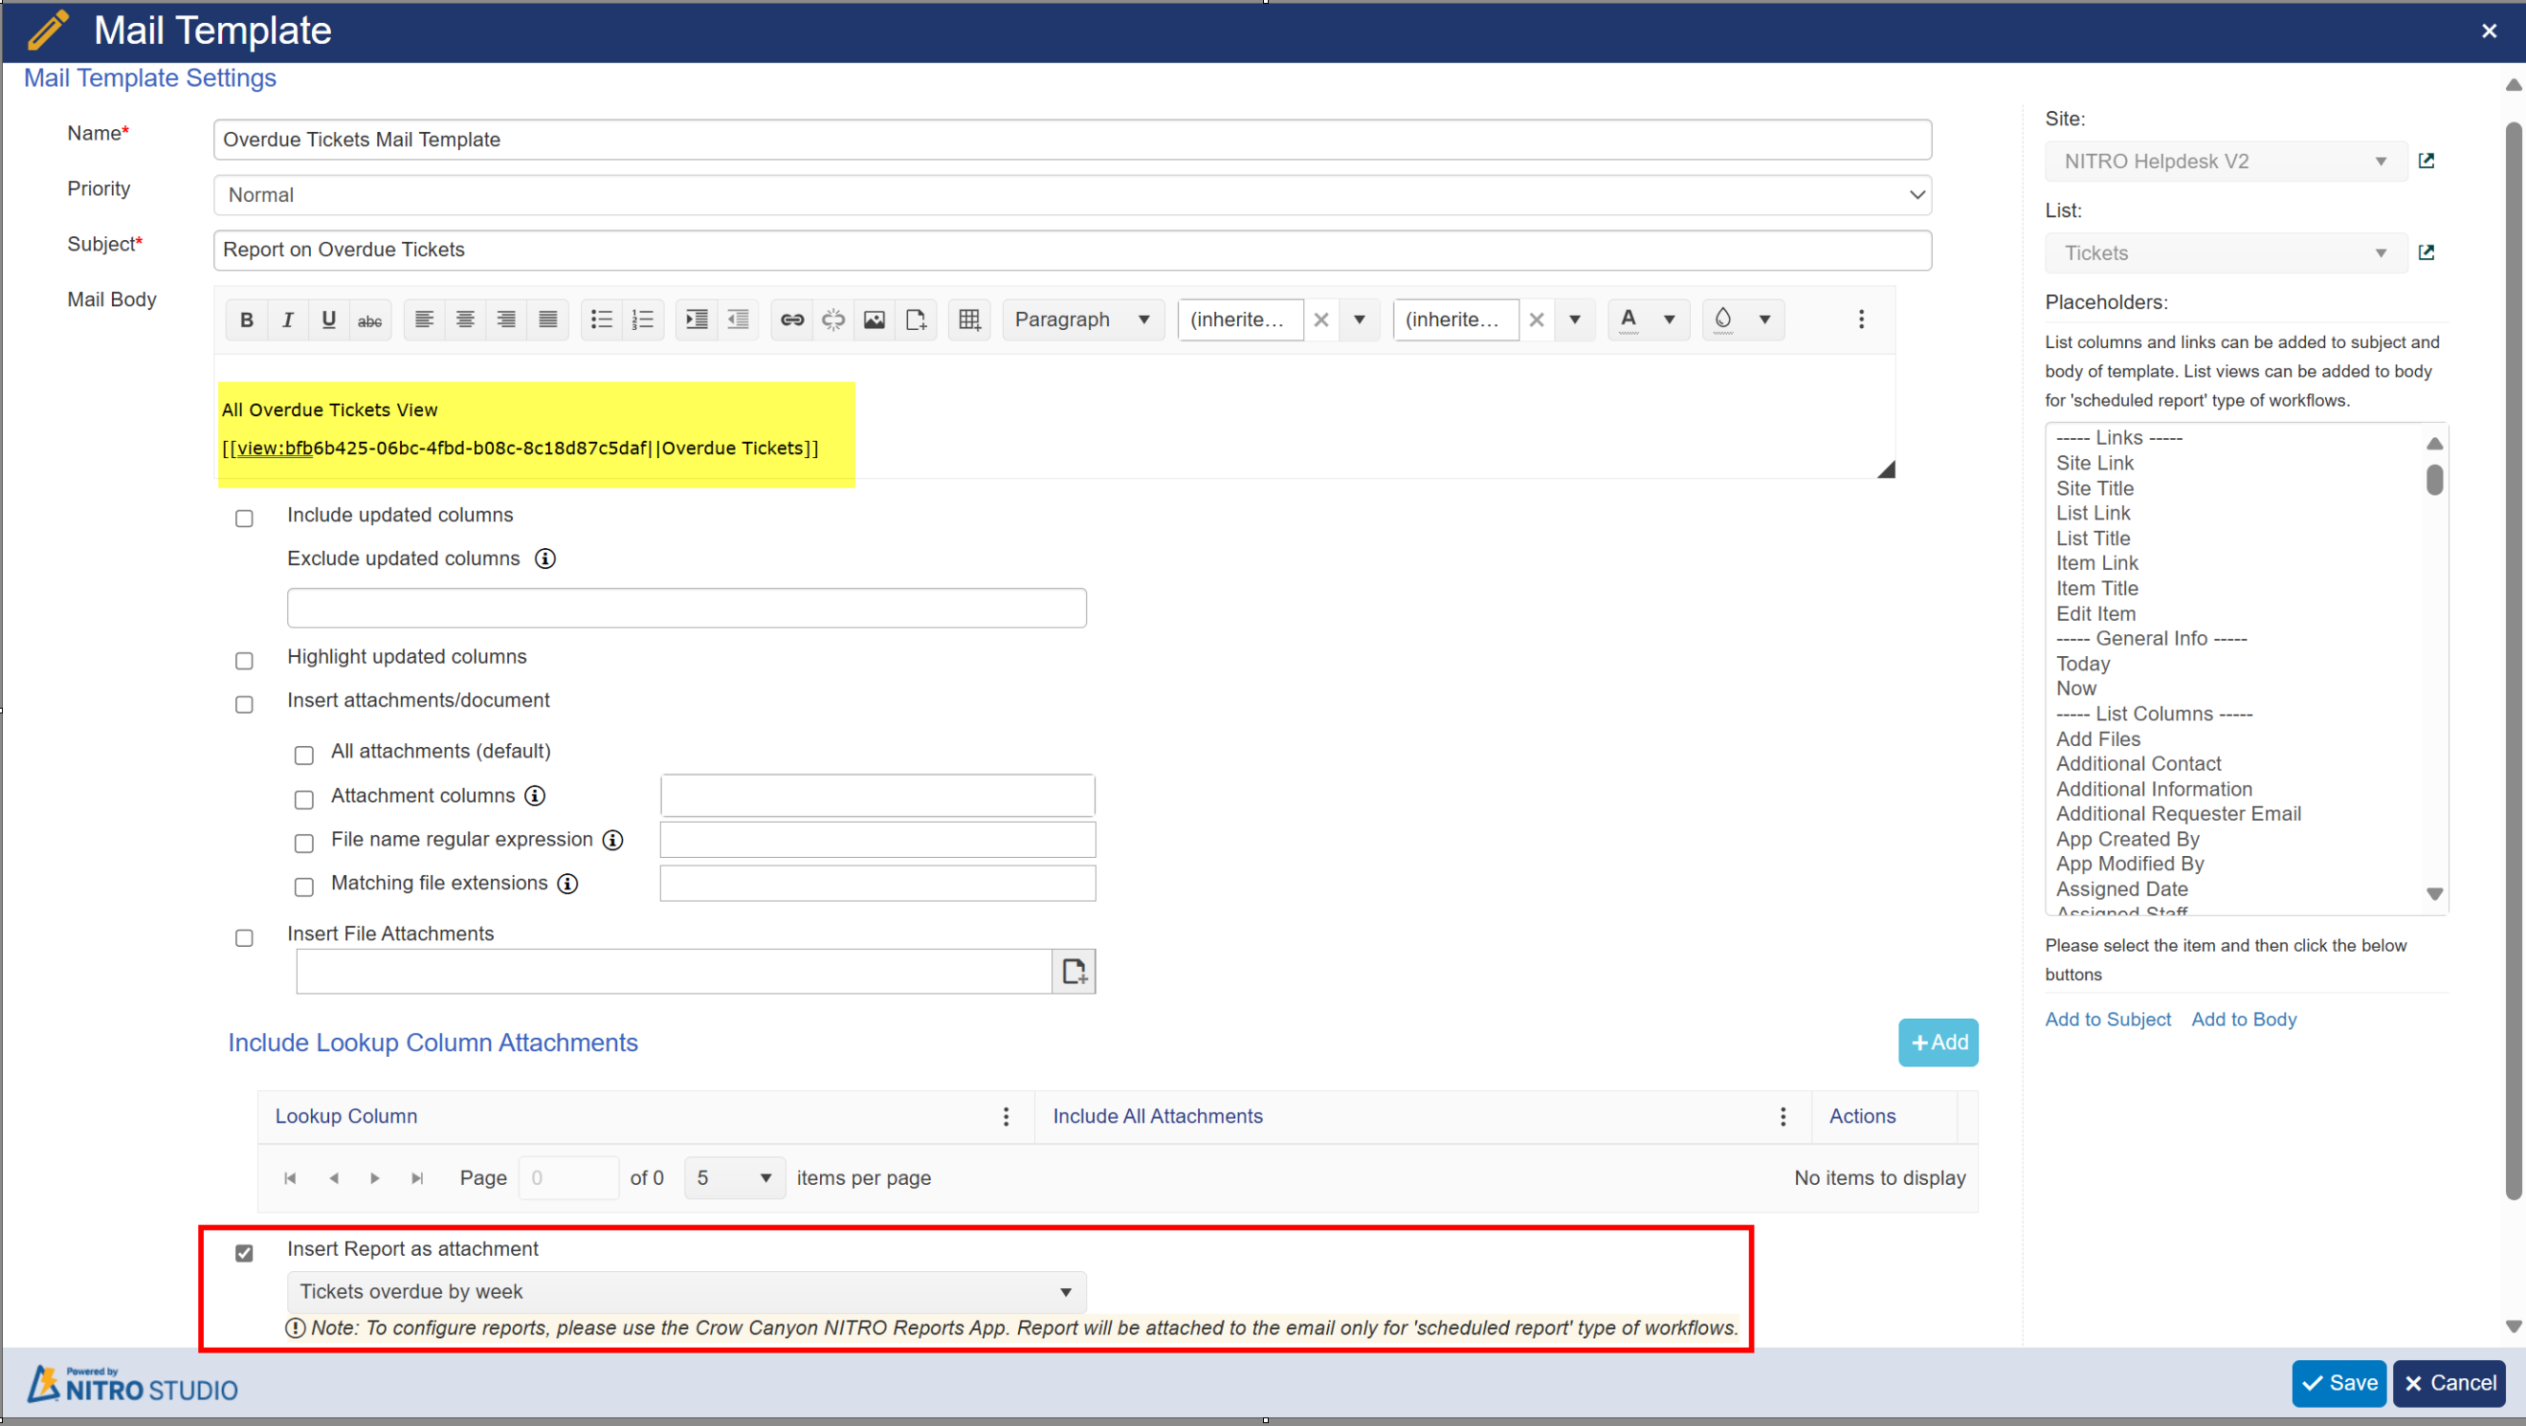The image size is (2526, 1426).
Task: Check Attachment columns option
Action: coord(304,800)
